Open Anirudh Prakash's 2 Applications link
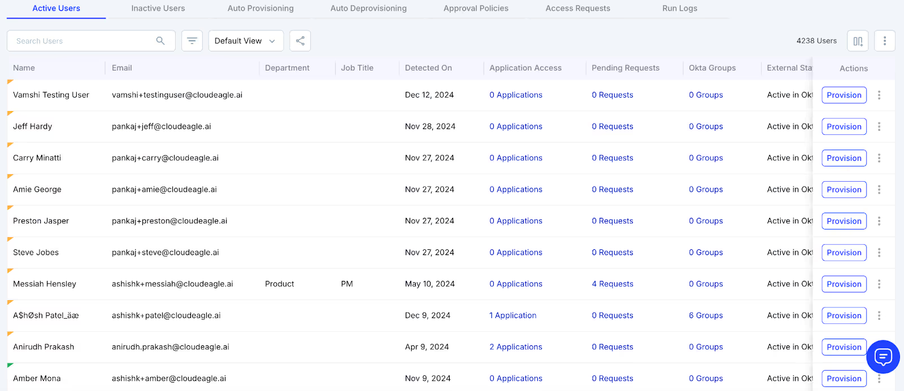The width and height of the screenshot is (904, 391). tap(516, 347)
